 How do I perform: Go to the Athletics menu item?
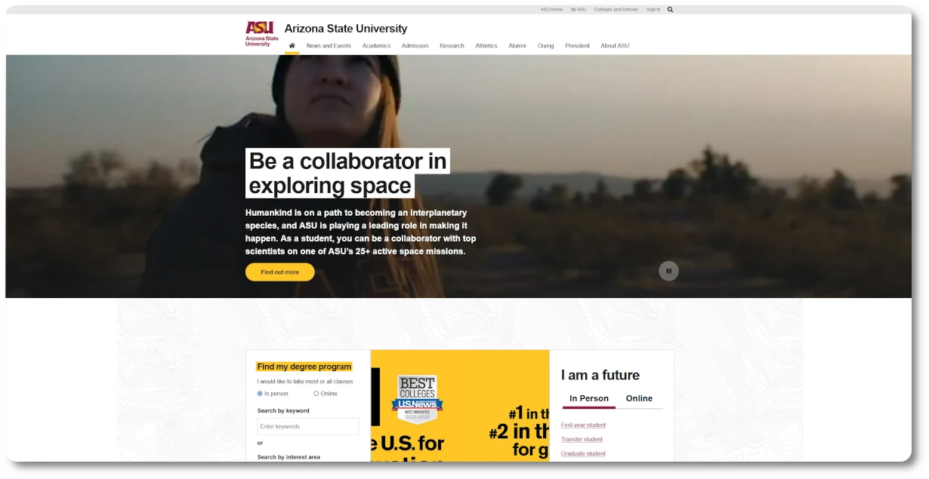pos(486,46)
